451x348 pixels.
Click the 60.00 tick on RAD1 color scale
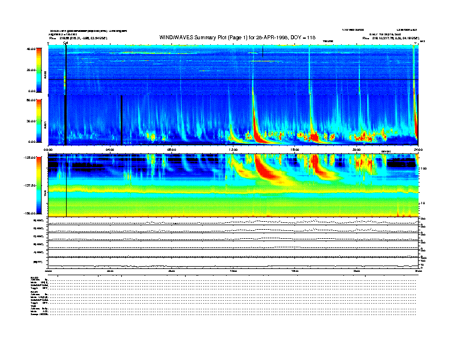click(x=31, y=100)
